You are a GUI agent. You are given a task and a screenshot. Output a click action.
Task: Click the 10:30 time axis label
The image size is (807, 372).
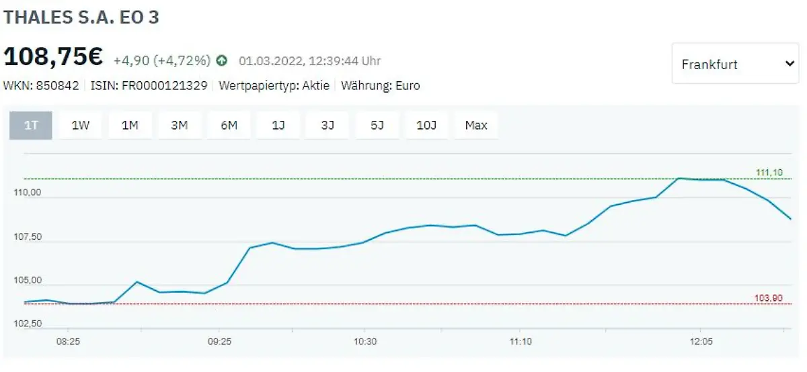point(364,341)
